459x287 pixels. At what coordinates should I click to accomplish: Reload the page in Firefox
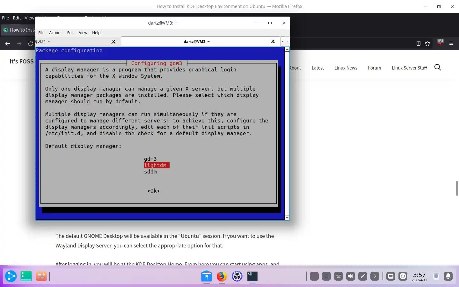(x=30, y=43)
